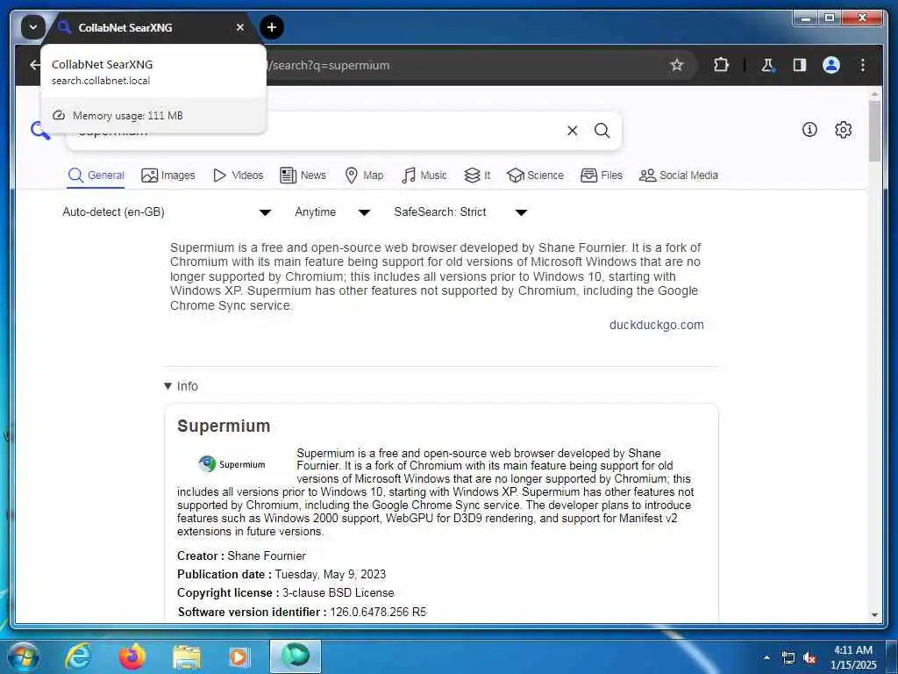This screenshot has width=898, height=674.
Task: Switch to the Videos tab
Action: click(x=238, y=176)
